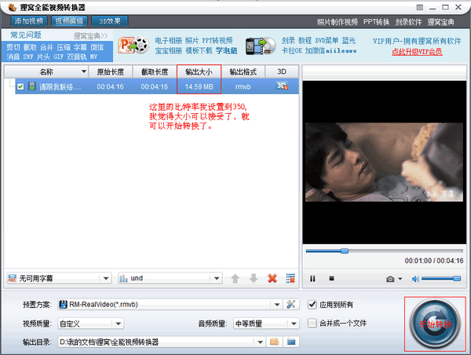Adjust the volume slider
471x355 pixels.
(441, 279)
